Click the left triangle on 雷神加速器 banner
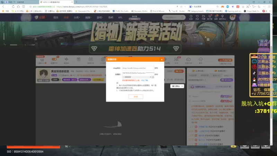 click(x=94, y=49)
